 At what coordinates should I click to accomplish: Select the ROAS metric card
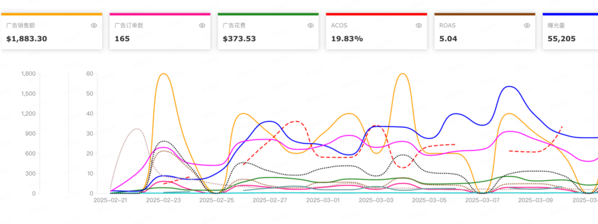point(484,31)
